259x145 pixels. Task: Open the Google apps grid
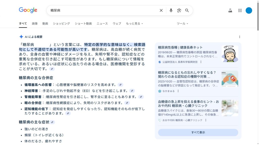[x=240, y=10]
